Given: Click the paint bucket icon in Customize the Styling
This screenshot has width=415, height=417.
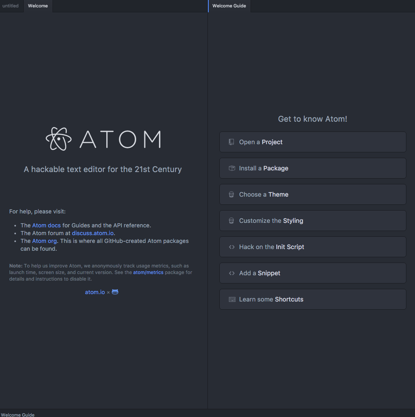Looking at the screenshot, I should coord(231,221).
